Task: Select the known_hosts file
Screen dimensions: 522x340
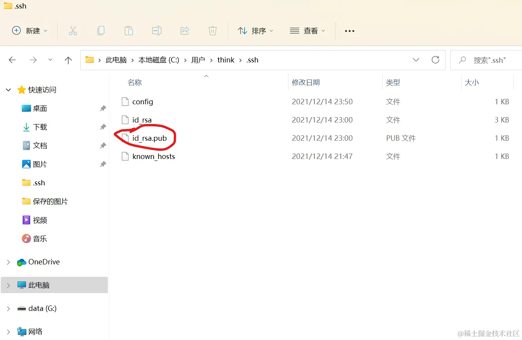Action: click(x=153, y=156)
